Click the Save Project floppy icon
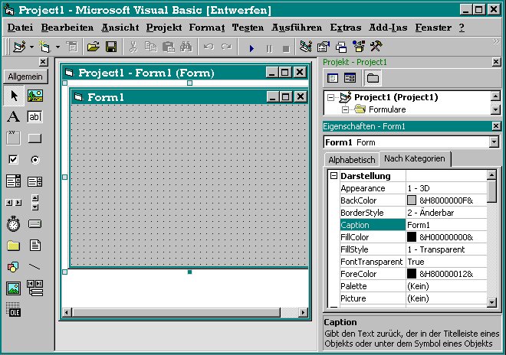The image size is (506, 355). [x=111, y=47]
